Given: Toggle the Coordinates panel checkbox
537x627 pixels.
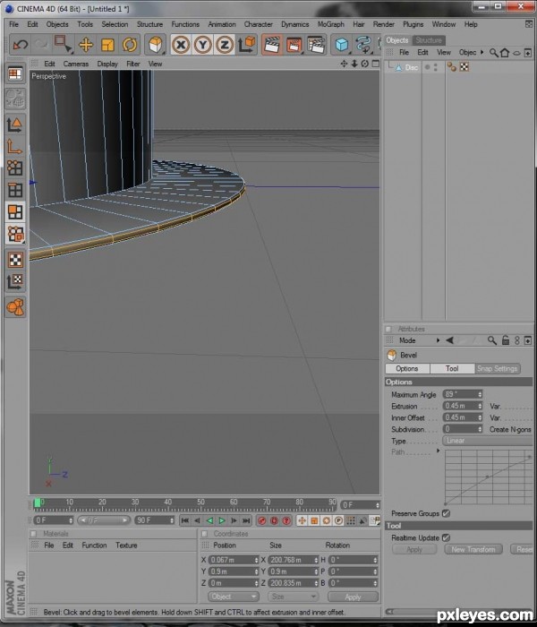Looking at the screenshot, I should (205, 534).
